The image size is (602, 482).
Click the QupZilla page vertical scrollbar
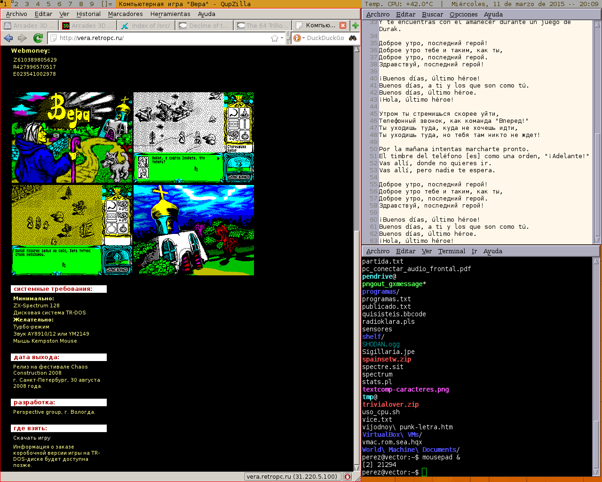pos(356,258)
